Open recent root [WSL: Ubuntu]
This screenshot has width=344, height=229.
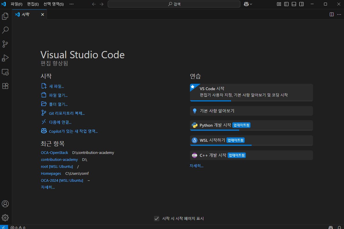[x=57, y=167]
